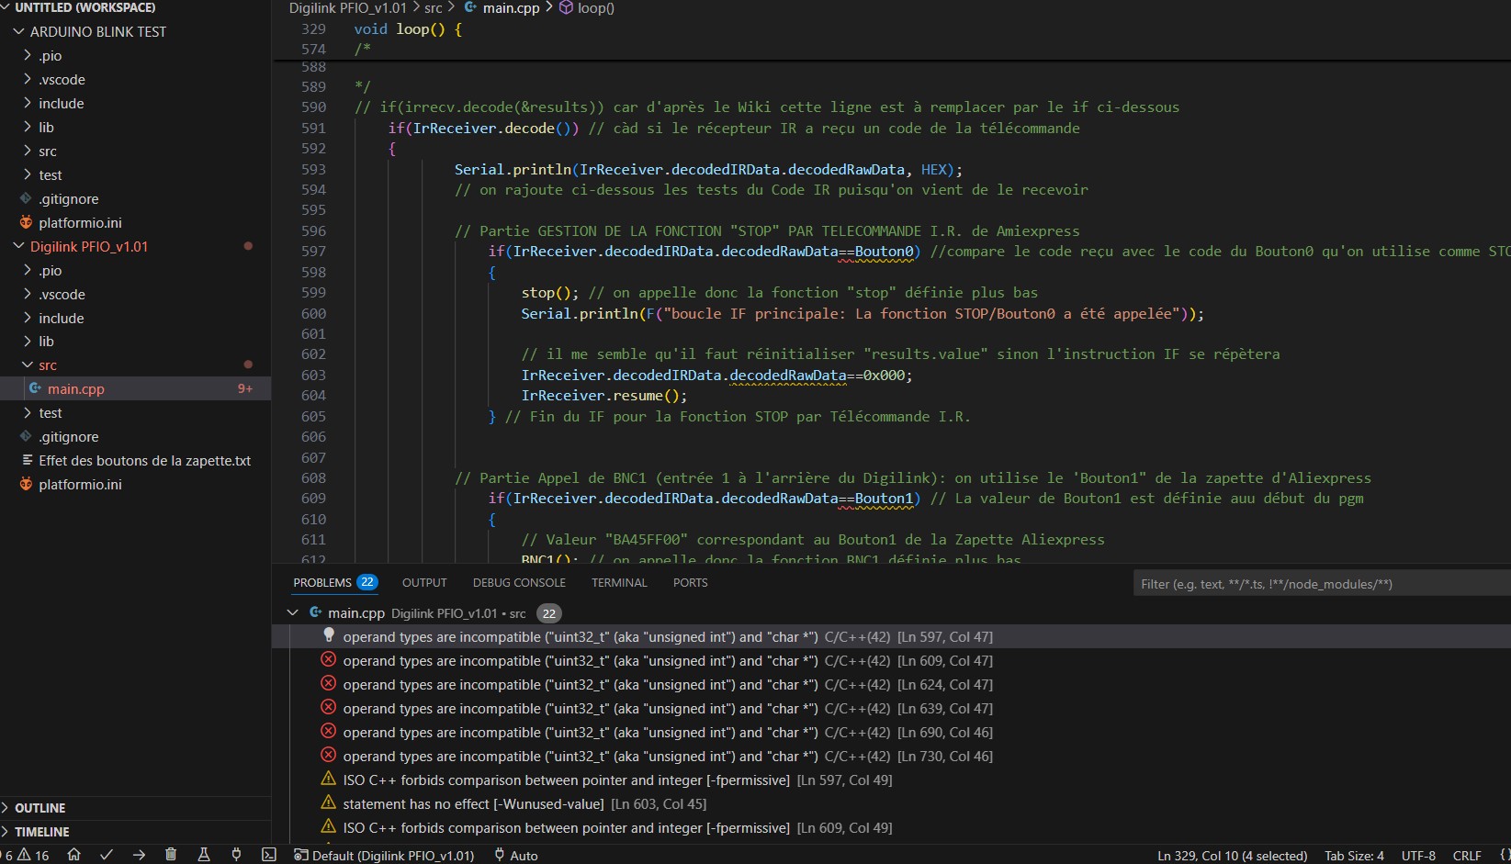This screenshot has height=864, width=1511.
Task: Open the PlatformIO Serial Monitor plug icon
Action: [x=236, y=855]
